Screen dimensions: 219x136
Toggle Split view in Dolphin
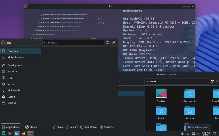point(215,81)
